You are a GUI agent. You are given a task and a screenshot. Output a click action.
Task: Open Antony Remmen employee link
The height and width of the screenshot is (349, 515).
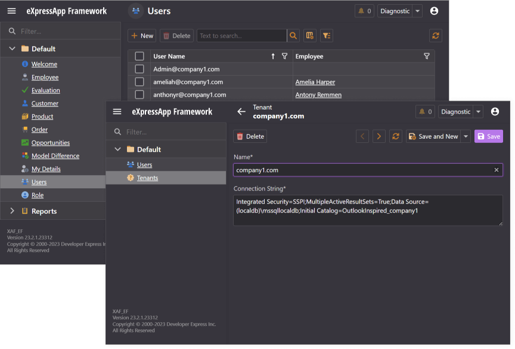[x=318, y=95]
